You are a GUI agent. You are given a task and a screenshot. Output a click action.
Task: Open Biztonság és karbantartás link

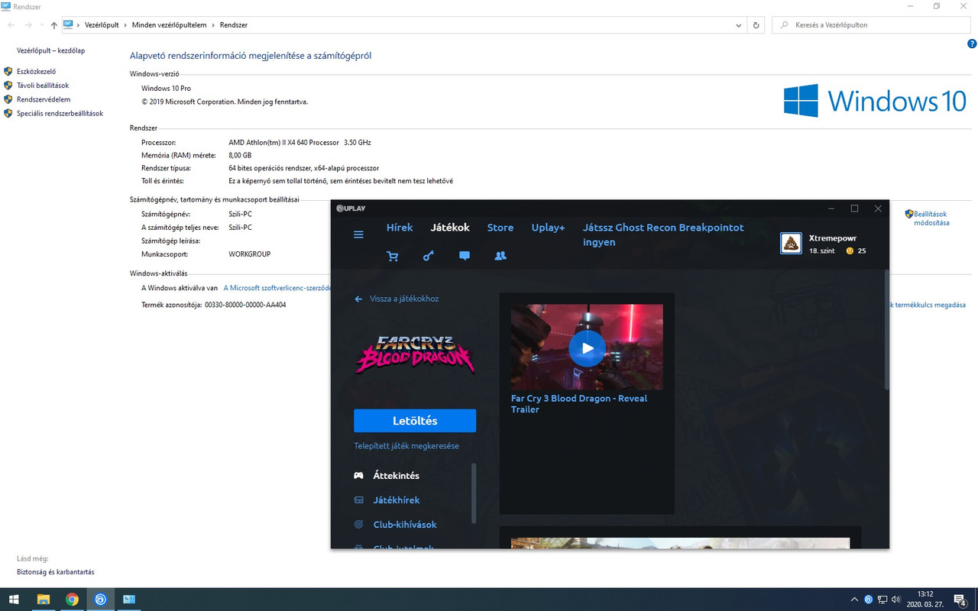click(x=56, y=571)
